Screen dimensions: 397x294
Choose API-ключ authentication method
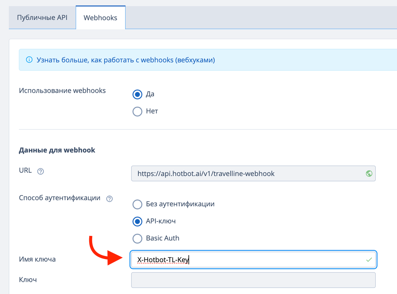pyautogui.click(x=137, y=221)
